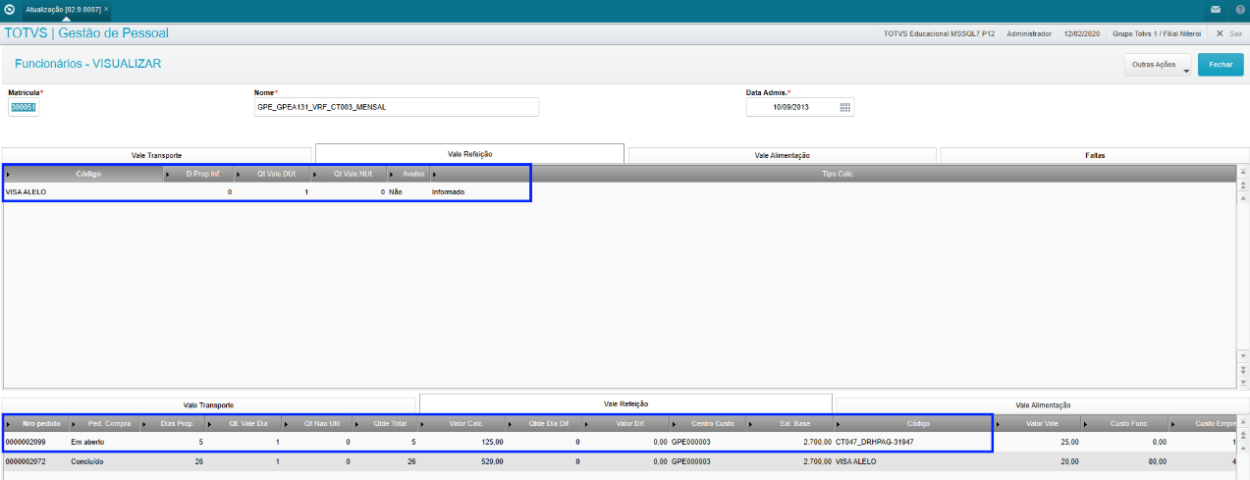Click the Sair link
Viewport: 1250px width, 480px height.
[1235, 32]
